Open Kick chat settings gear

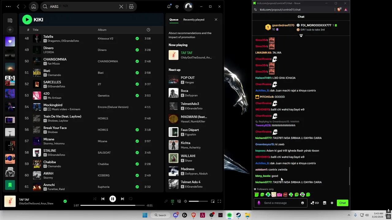pos(332,203)
